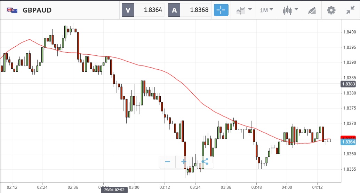Expand the 1M timeframe dropdown
This screenshot has width=360, height=193.
point(266,10)
